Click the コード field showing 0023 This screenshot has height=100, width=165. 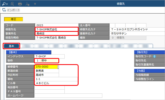pyautogui.click(x=57, y=25)
